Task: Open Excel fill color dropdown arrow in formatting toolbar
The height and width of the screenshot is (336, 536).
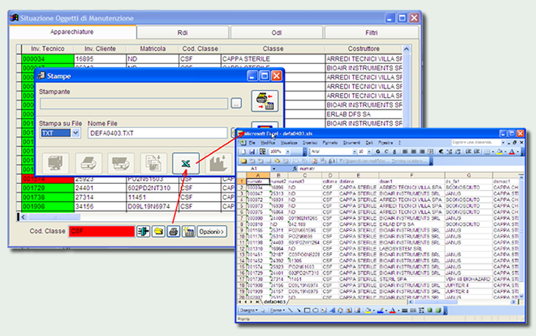Action: [505, 151]
